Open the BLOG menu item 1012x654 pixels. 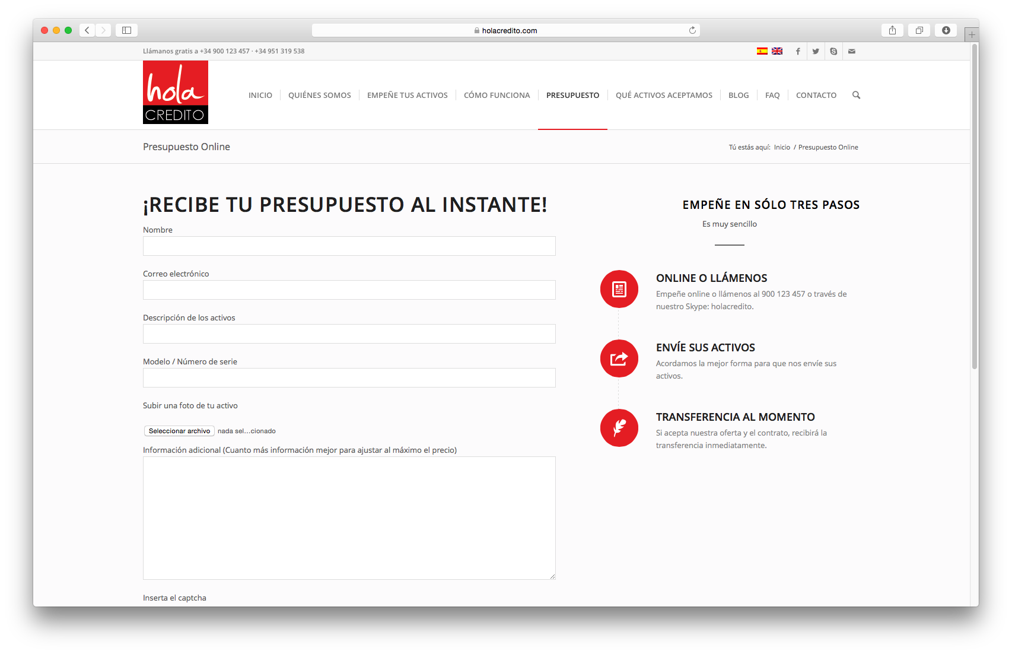pyautogui.click(x=739, y=95)
